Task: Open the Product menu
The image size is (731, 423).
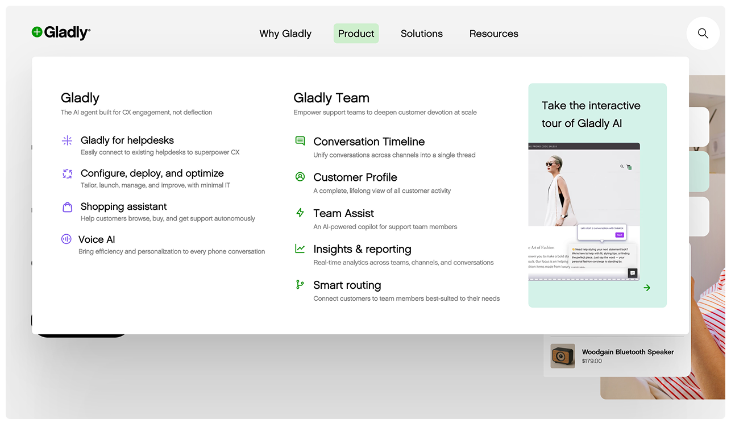Action: pyautogui.click(x=356, y=34)
